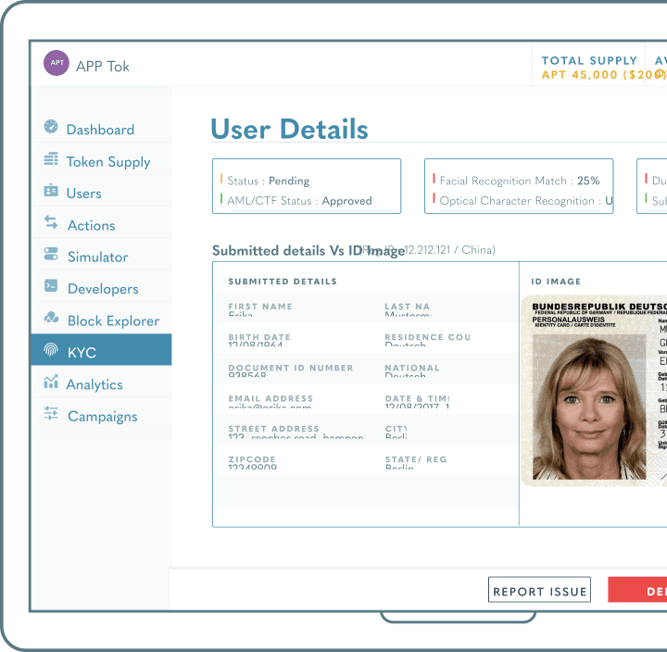The image size is (667, 652).
Task: Click the Dashboard gauge icon
Action: pyautogui.click(x=51, y=128)
